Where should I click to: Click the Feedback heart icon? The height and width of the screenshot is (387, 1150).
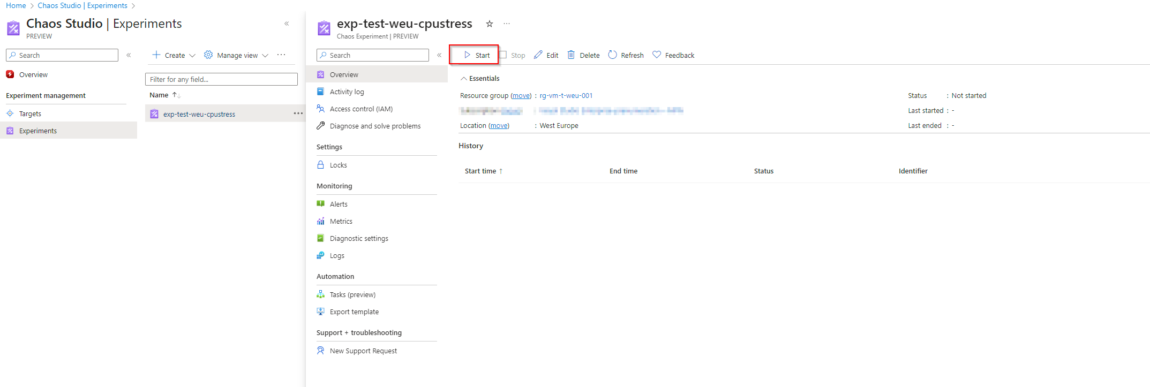point(657,55)
